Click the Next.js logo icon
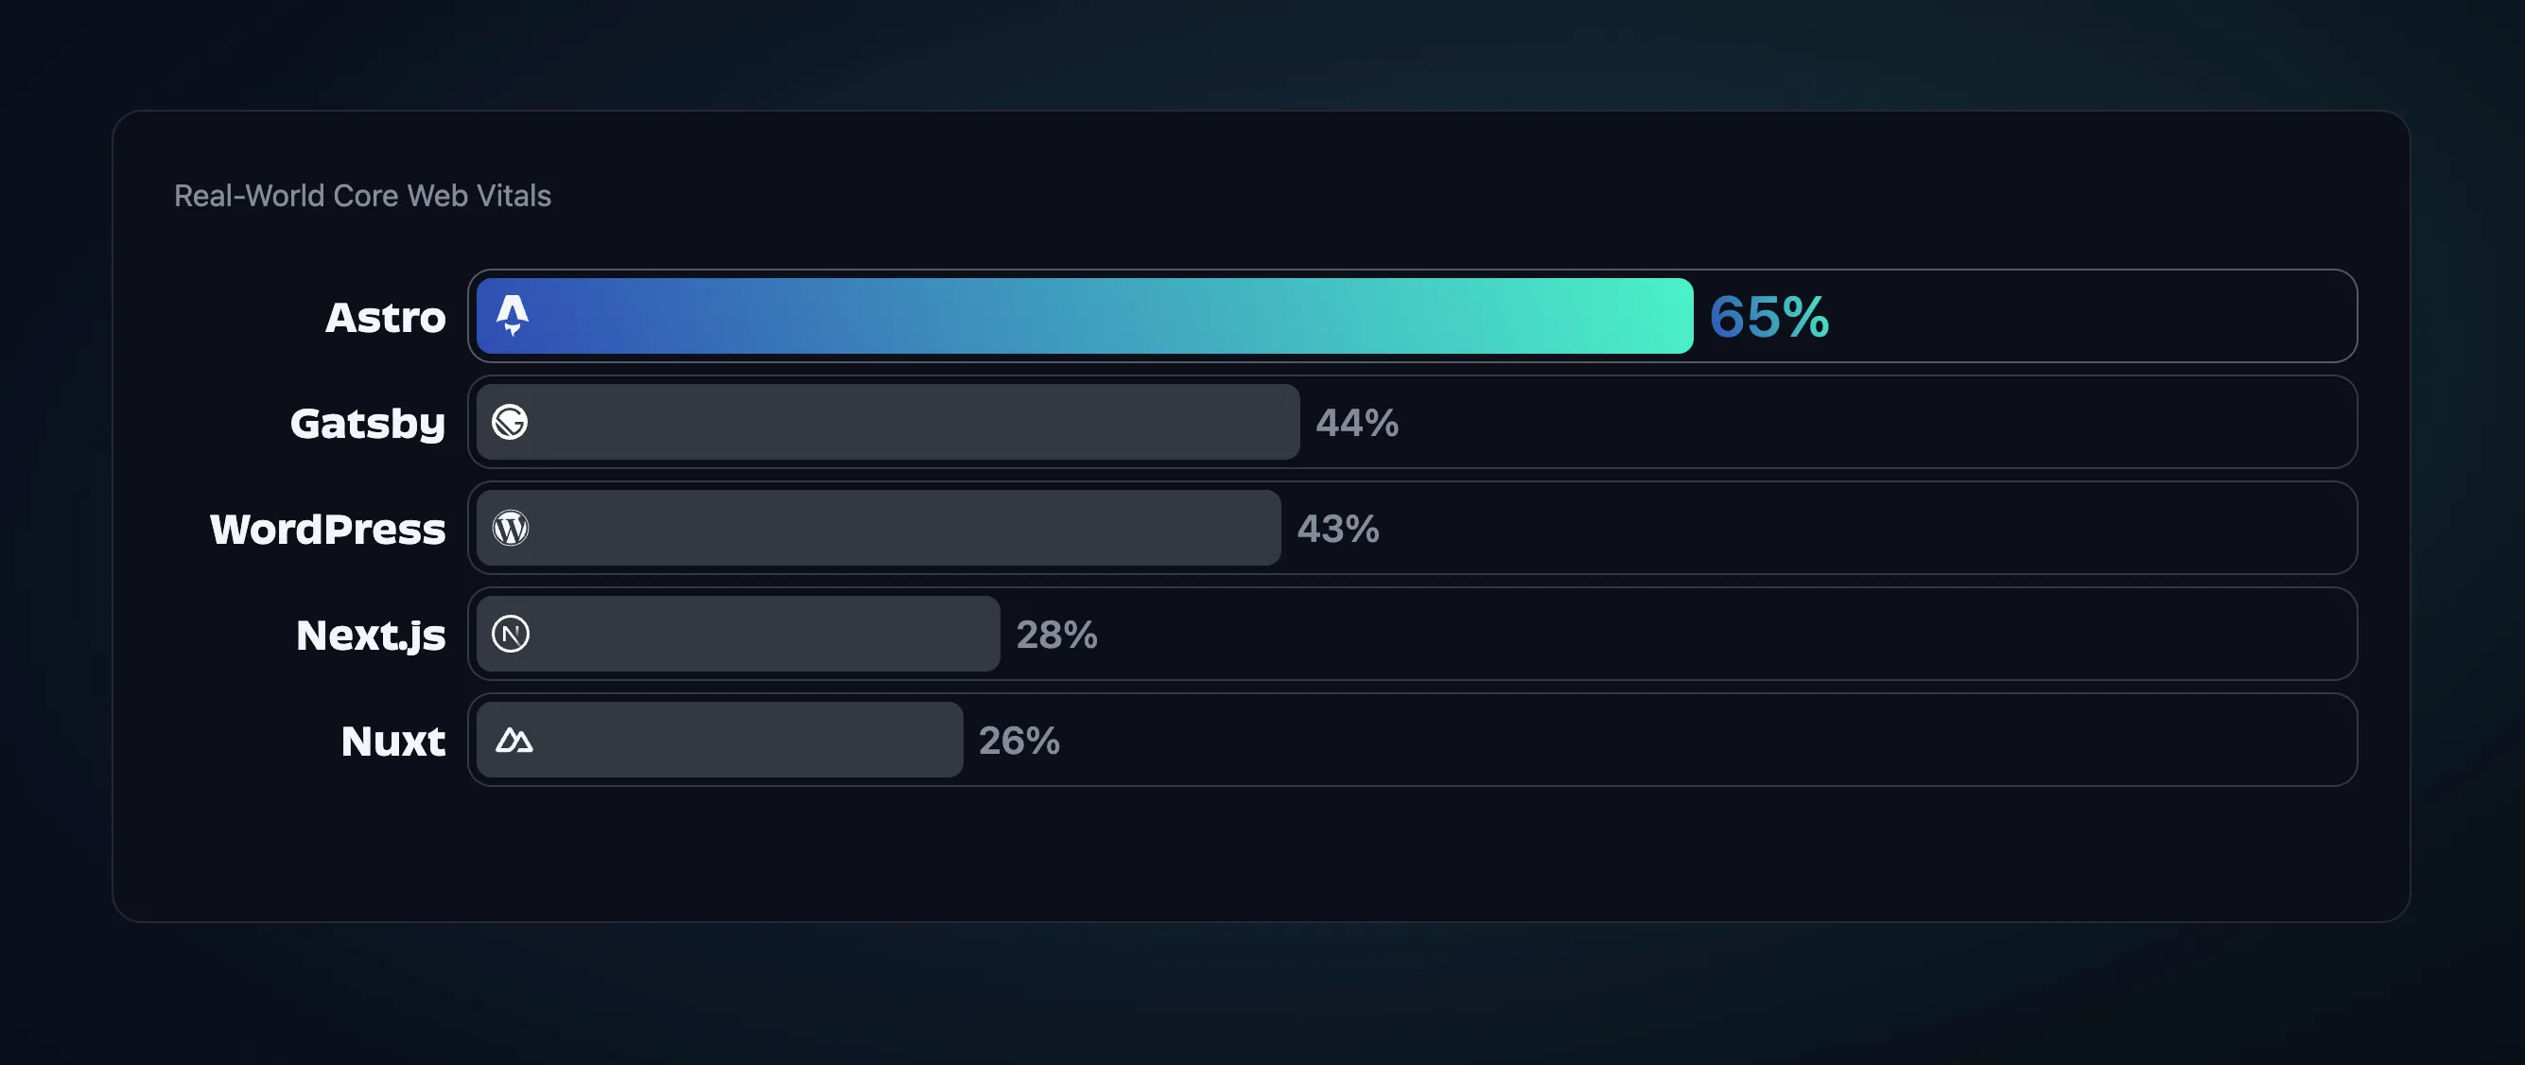Viewport: 2525px width, 1065px height. (511, 633)
